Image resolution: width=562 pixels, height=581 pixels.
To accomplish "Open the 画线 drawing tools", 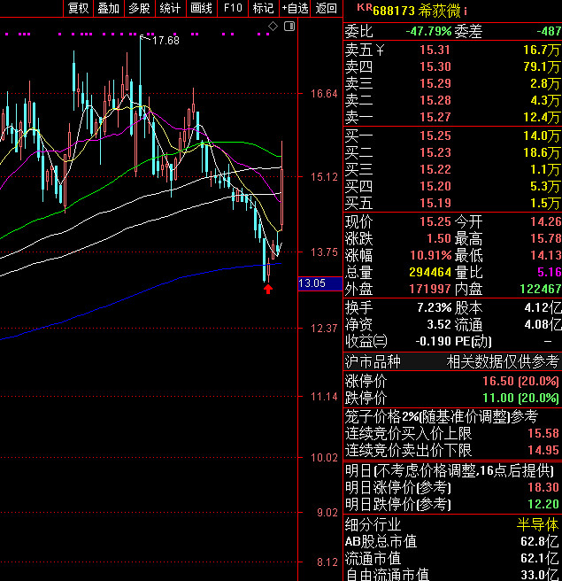I will 201,8.
